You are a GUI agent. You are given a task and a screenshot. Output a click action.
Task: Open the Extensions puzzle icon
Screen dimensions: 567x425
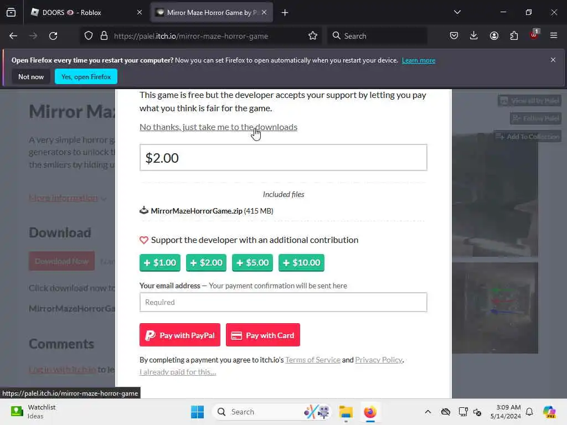click(514, 36)
